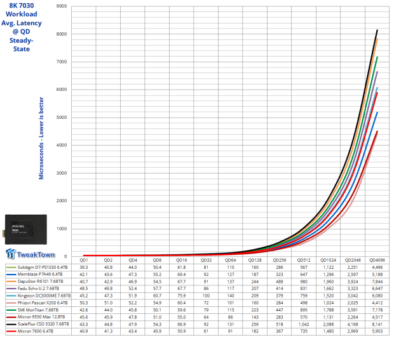Click the Micron 7600 QD4096 value 5,903
The width and height of the screenshot is (394, 361).
coord(377,331)
